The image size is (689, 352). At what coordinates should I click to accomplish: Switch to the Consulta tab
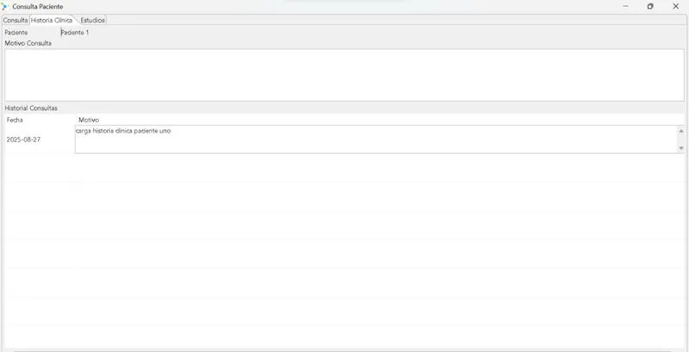tap(16, 20)
